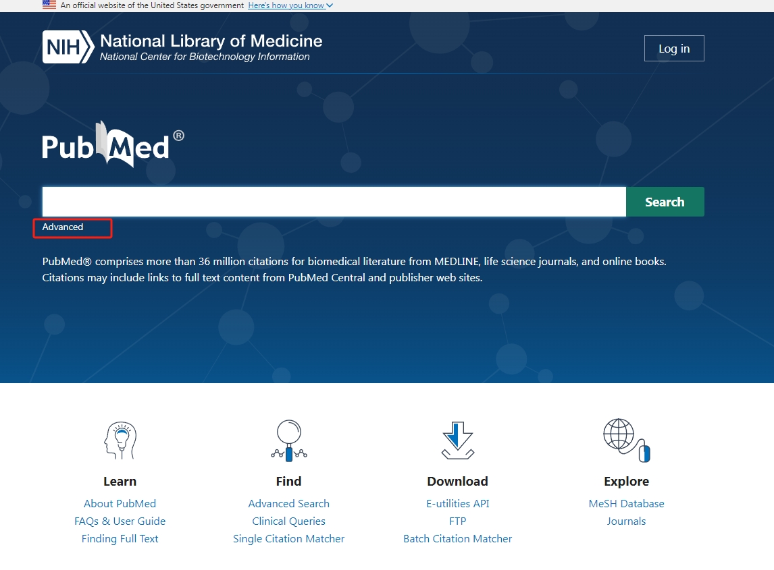Open Advanced Search link under Find

289,503
